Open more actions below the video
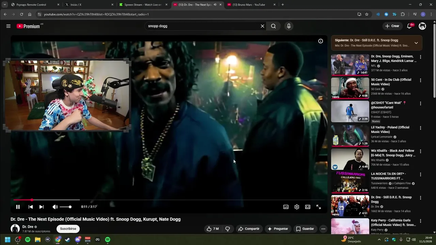Screen dimensions: 436x245 point(323,229)
